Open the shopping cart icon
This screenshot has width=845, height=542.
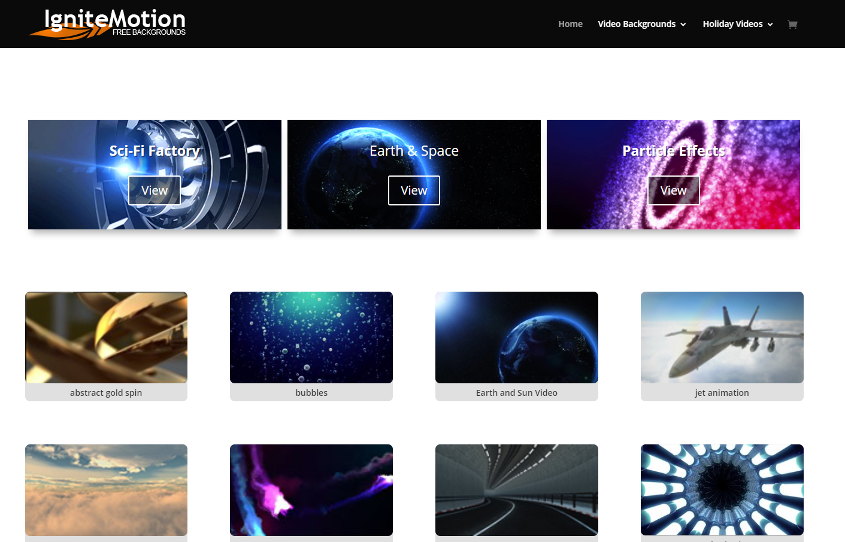792,25
